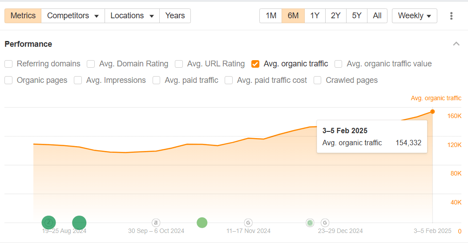Image resolution: width=468 pixels, height=245 pixels.
Task: Open the Weekly interval dropdown
Action: [x=414, y=16]
